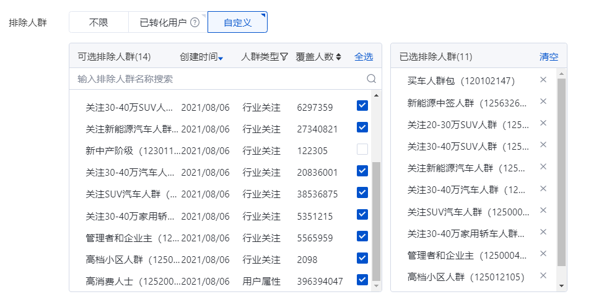Click the selected list scroll-down arrow
591x302 pixels.
point(561,286)
